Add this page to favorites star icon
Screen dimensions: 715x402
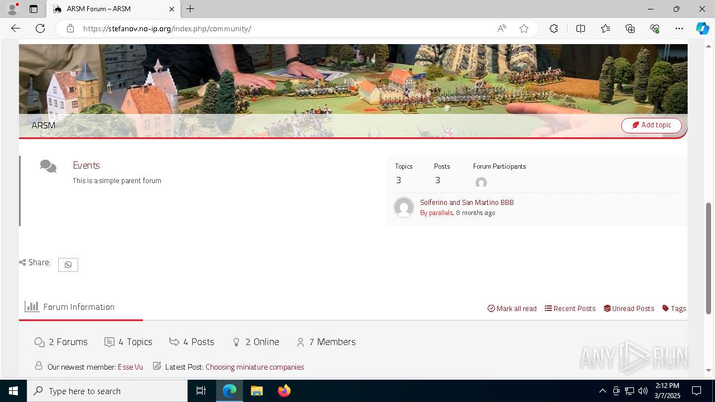click(524, 28)
